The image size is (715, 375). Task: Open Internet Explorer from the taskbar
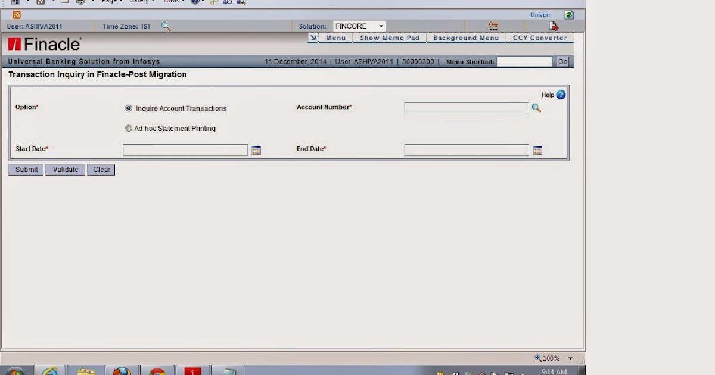[50, 371]
